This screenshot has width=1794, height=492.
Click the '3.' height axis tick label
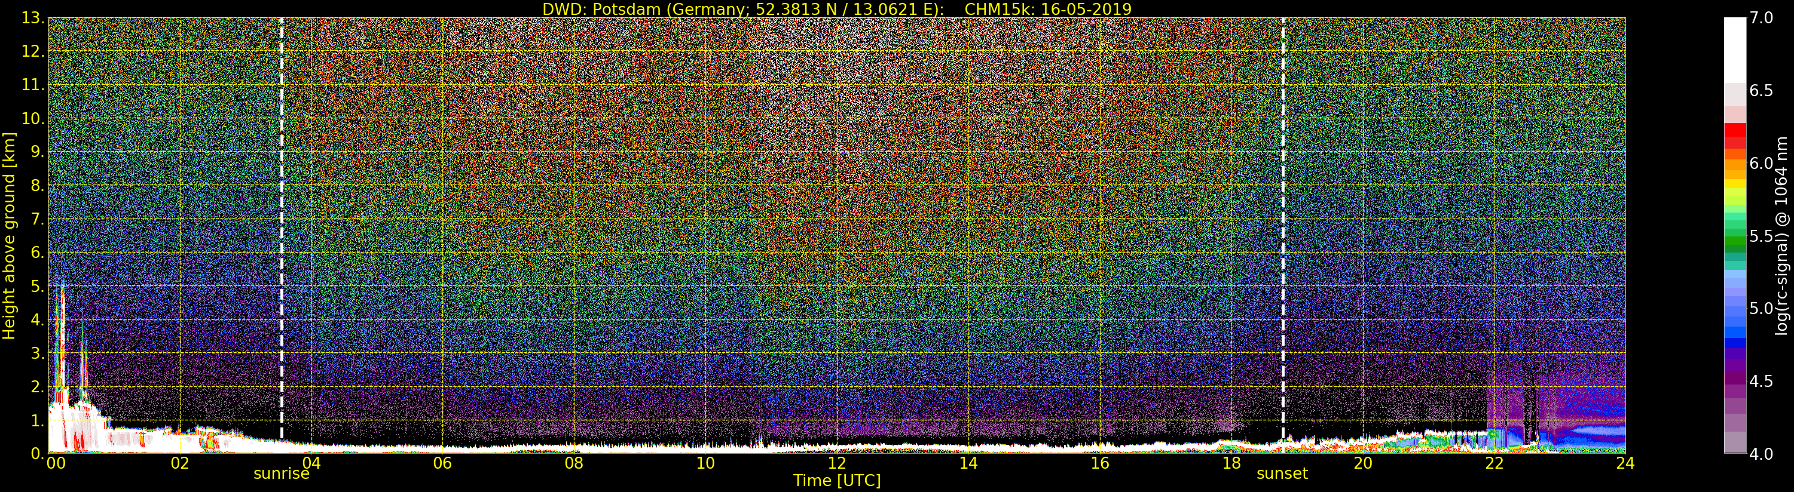38,353
